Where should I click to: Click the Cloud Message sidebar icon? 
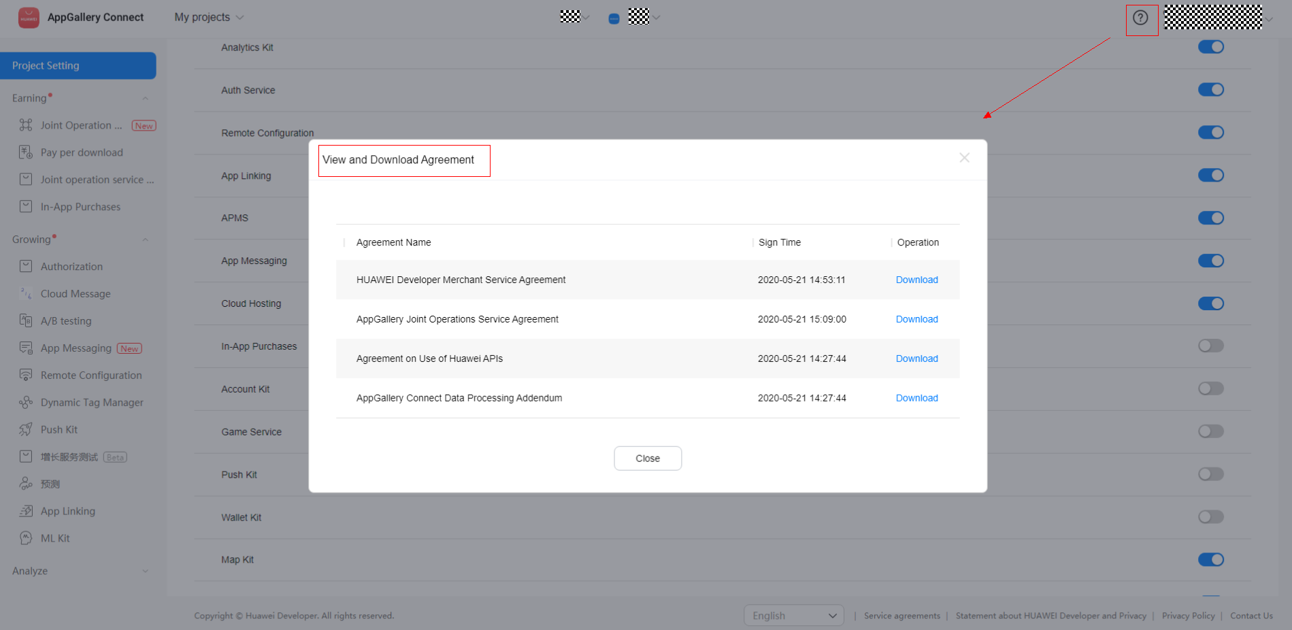pyautogui.click(x=26, y=294)
